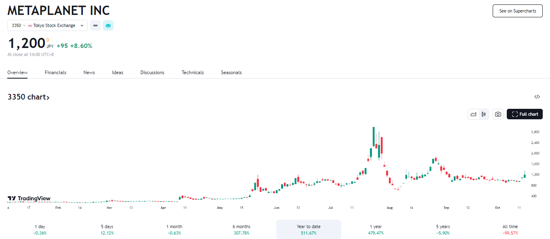Image resolution: width=550 pixels, height=239 pixels.
Task: Open the Financials tab
Action: coord(55,73)
